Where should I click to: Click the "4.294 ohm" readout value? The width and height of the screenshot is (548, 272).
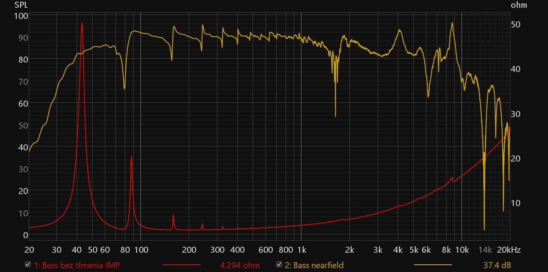click(240, 265)
